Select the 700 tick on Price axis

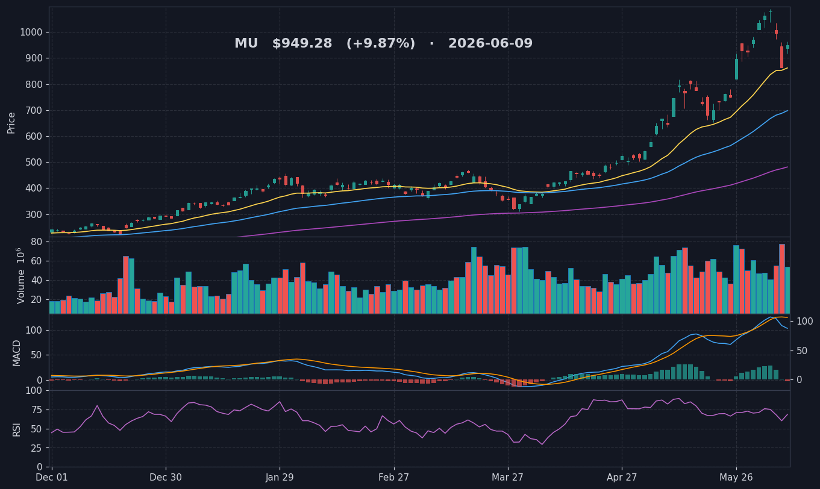click(x=34, y=111)
